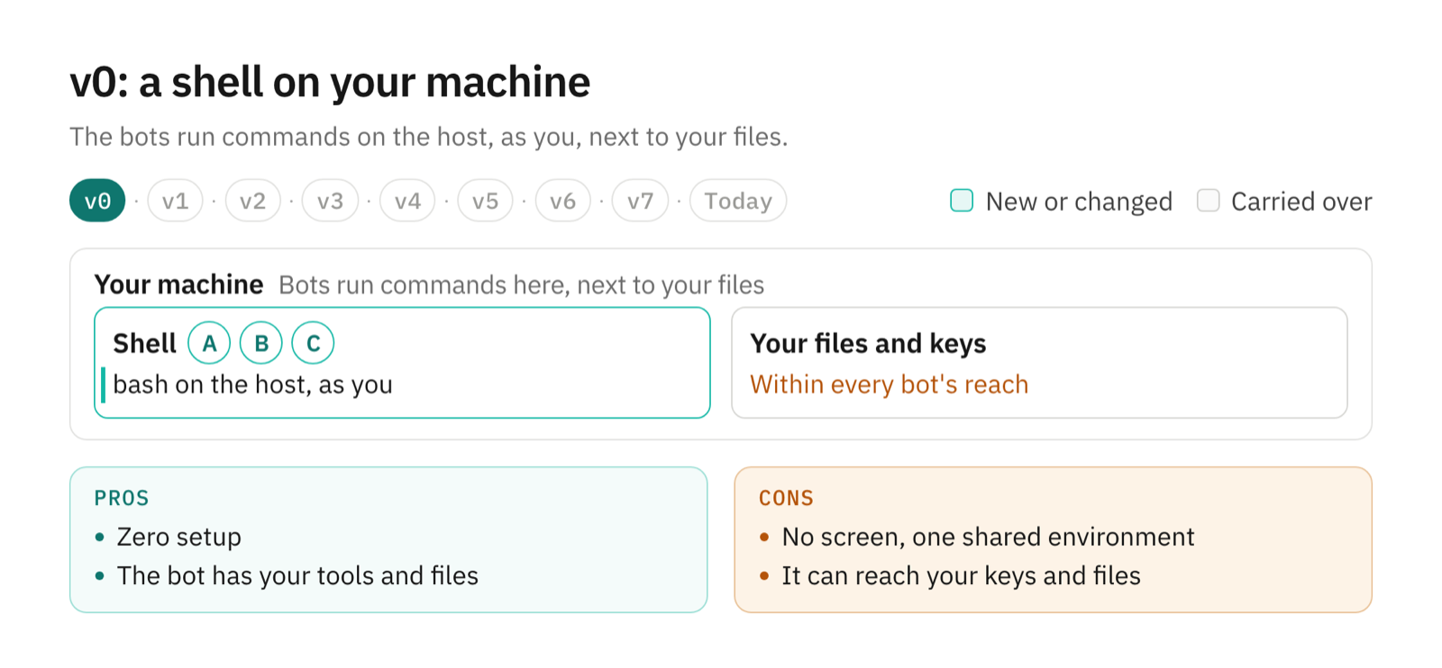Click the Carried over legend swatch
This screenshot has width=1442, height=668.
(1208, 201)
